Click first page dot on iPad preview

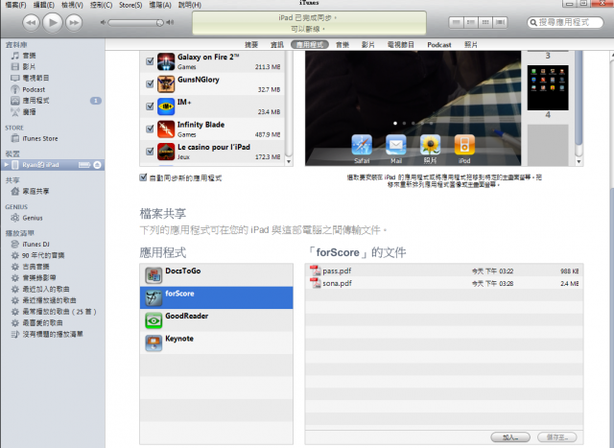point(395,123)
